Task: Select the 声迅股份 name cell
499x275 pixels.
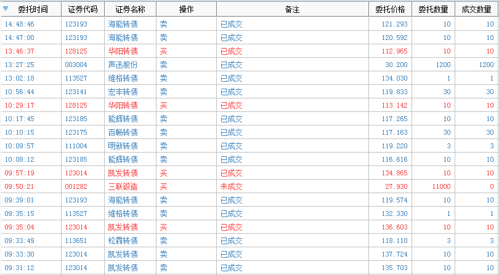Action: [123, 65]
